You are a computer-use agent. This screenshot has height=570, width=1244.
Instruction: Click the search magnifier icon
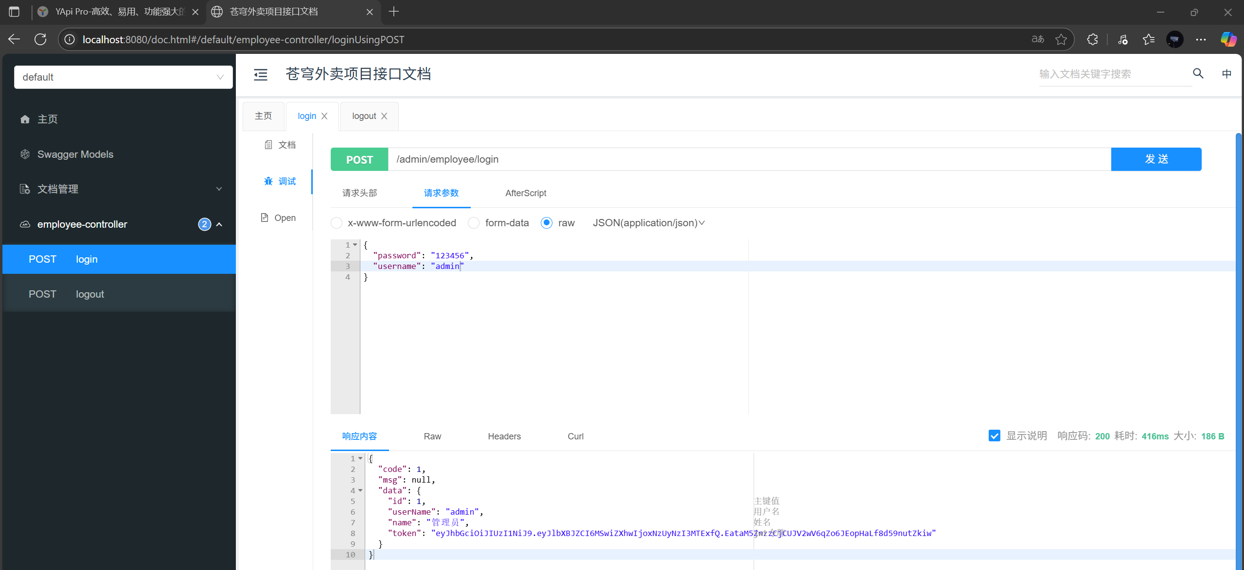pos(1198,73)
